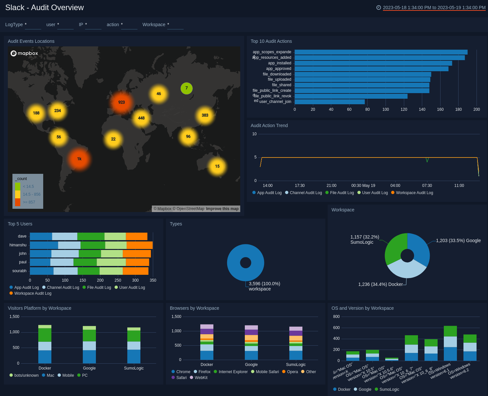Open the time range picker
This screenshot has height=396, width=488.
coord(434,7)
